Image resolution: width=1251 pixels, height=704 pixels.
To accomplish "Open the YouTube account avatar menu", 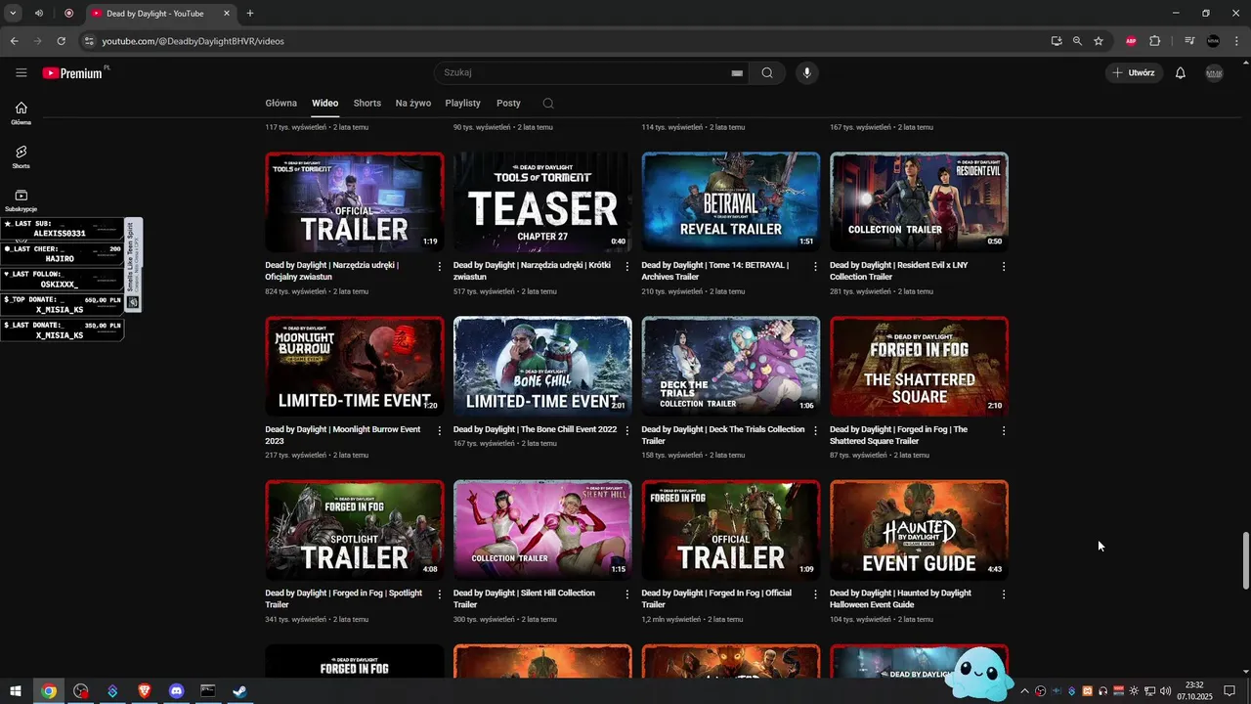I will pos(1214,73).
